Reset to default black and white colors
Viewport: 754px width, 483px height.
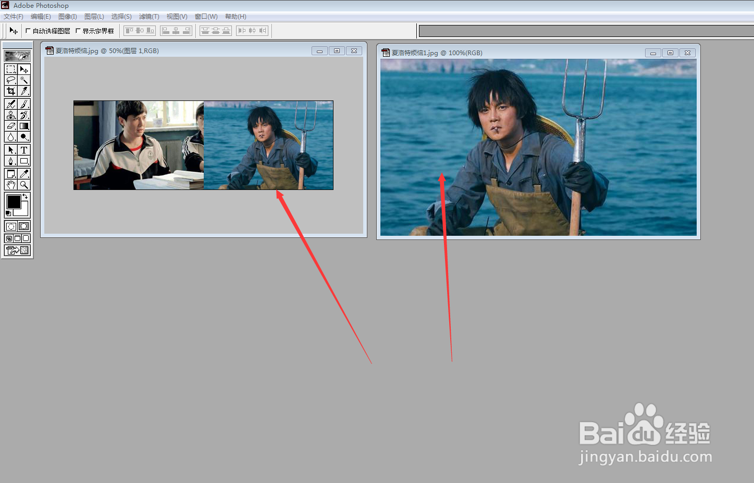8,213
